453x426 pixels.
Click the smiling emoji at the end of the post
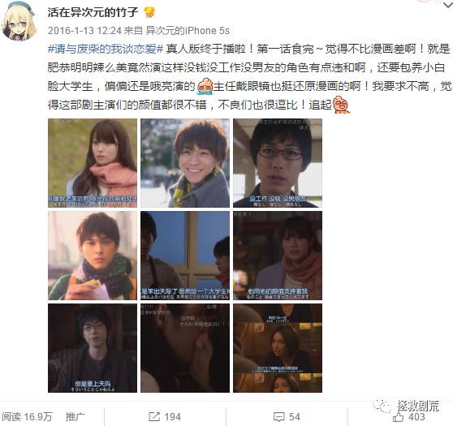(x=341, y=105)
